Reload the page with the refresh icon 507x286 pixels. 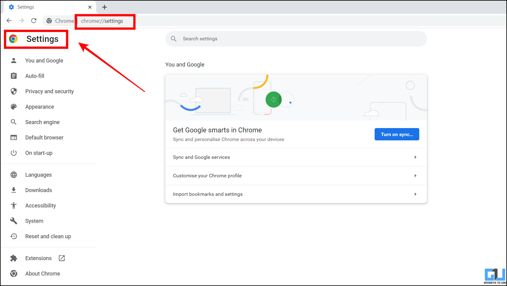pyautogui.click(x=34, y=21)
